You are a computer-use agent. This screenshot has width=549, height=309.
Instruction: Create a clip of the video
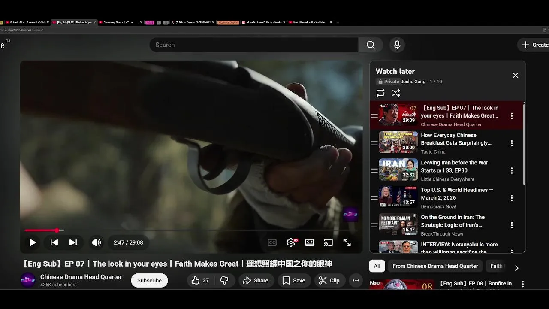[330, 281]
